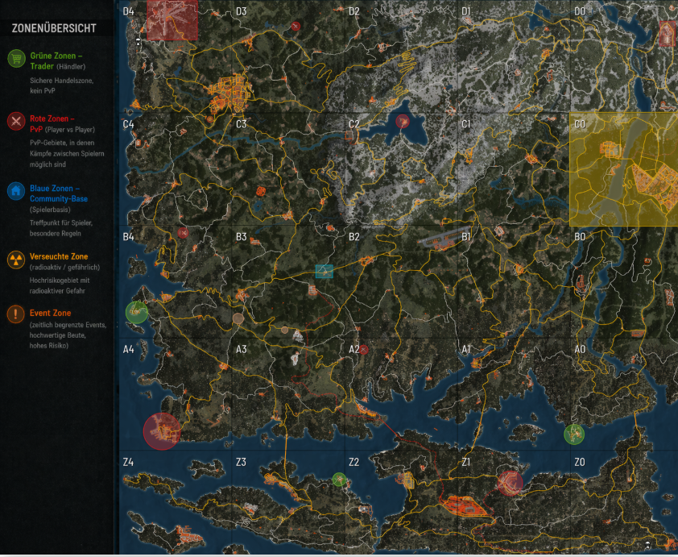Click the small red PvP marker in B4
This screenshot has height=557, width=678.
pyautogui.click(x=183, y=233)
